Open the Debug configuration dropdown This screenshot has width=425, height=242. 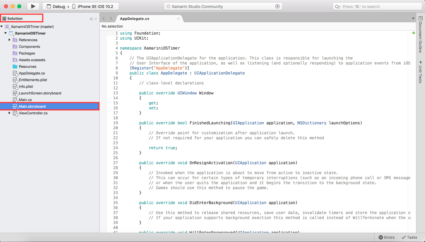coord(58,6)
